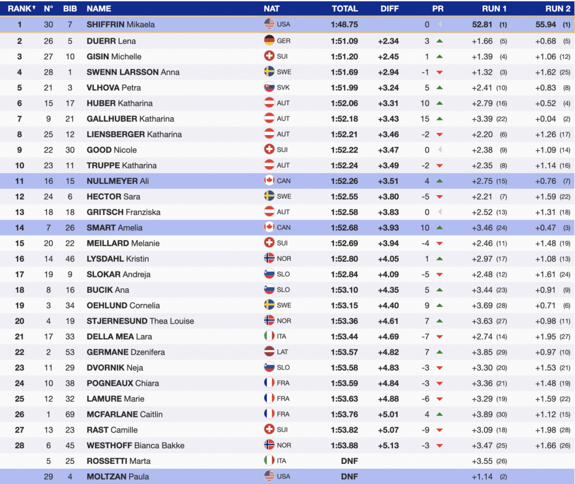
Task: Select the BIB column header
Action: point(70,8)
